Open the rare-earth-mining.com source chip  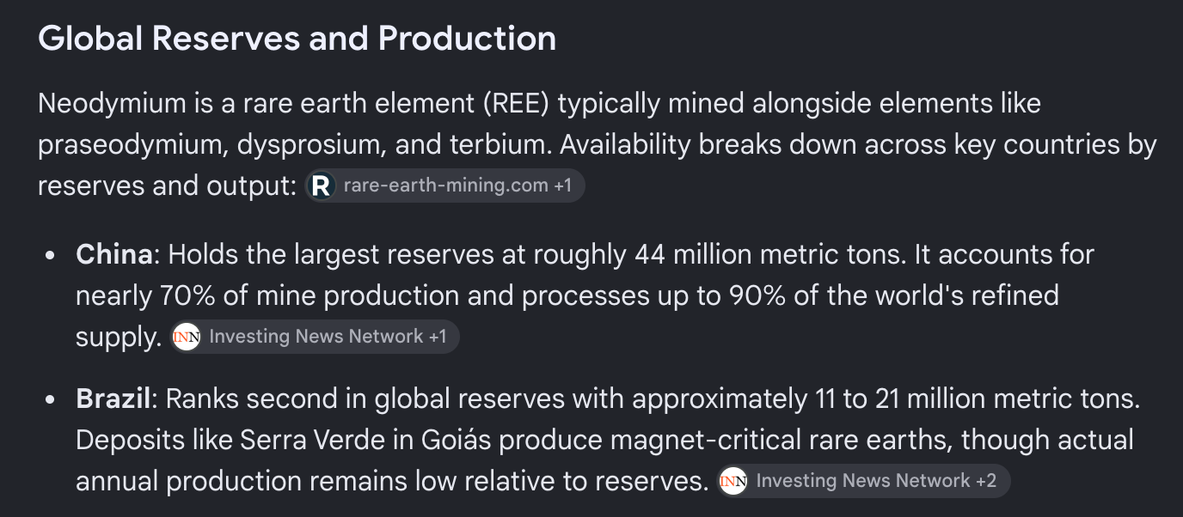pyautogui.click(x=445, y=186)
